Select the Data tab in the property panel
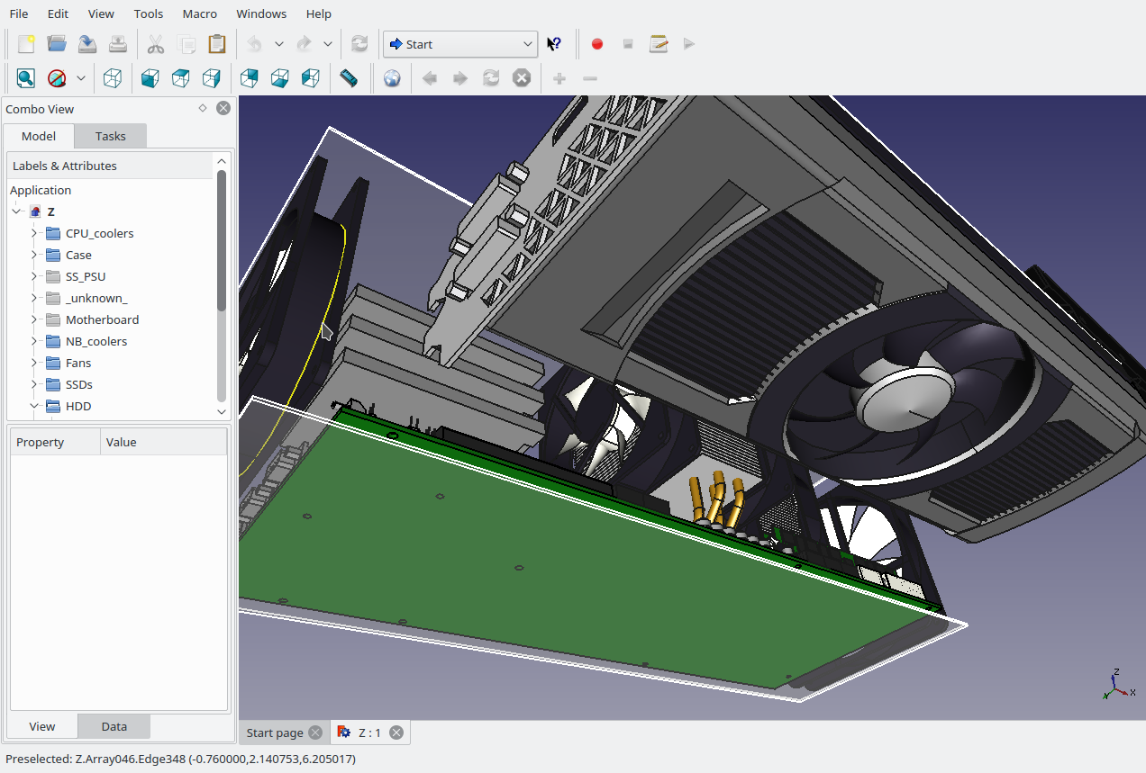Viewport: 1146px width, 773px height. [x=114, y=726]
